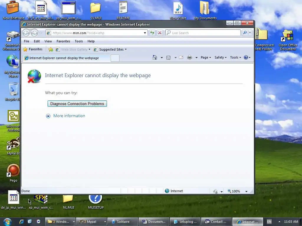This screenshot has width=302, height=226.
Task: Click the RSS feeds icon
Action: pyautogui.click(x=168, y=57)
